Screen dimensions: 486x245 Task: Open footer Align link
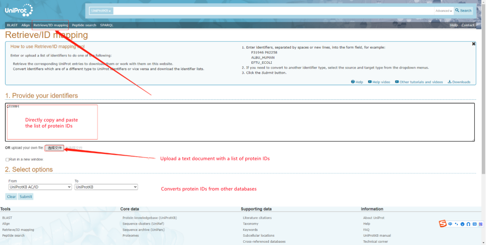click(x=6, y=224)
